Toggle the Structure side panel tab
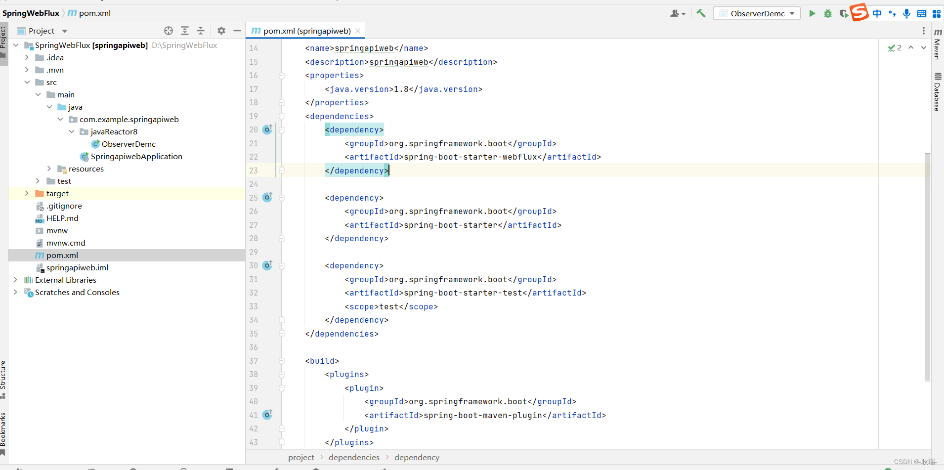This screenshot has height=470, width=944. [3, 380]
